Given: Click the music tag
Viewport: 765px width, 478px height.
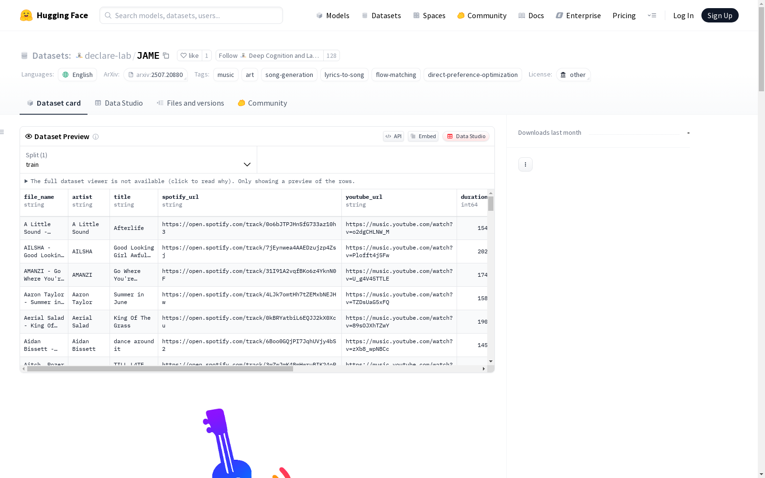Looking at the screenshot, I should point(226,75).
